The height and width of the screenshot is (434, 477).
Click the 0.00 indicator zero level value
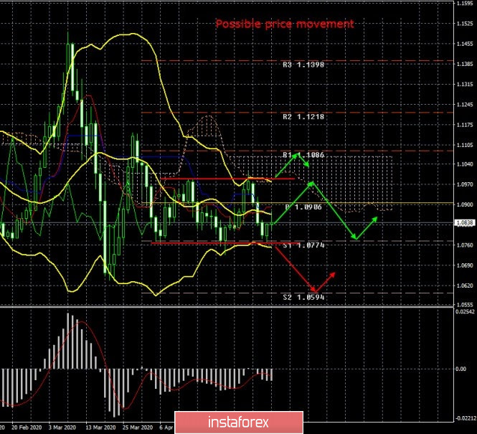(x=461, y=369)
